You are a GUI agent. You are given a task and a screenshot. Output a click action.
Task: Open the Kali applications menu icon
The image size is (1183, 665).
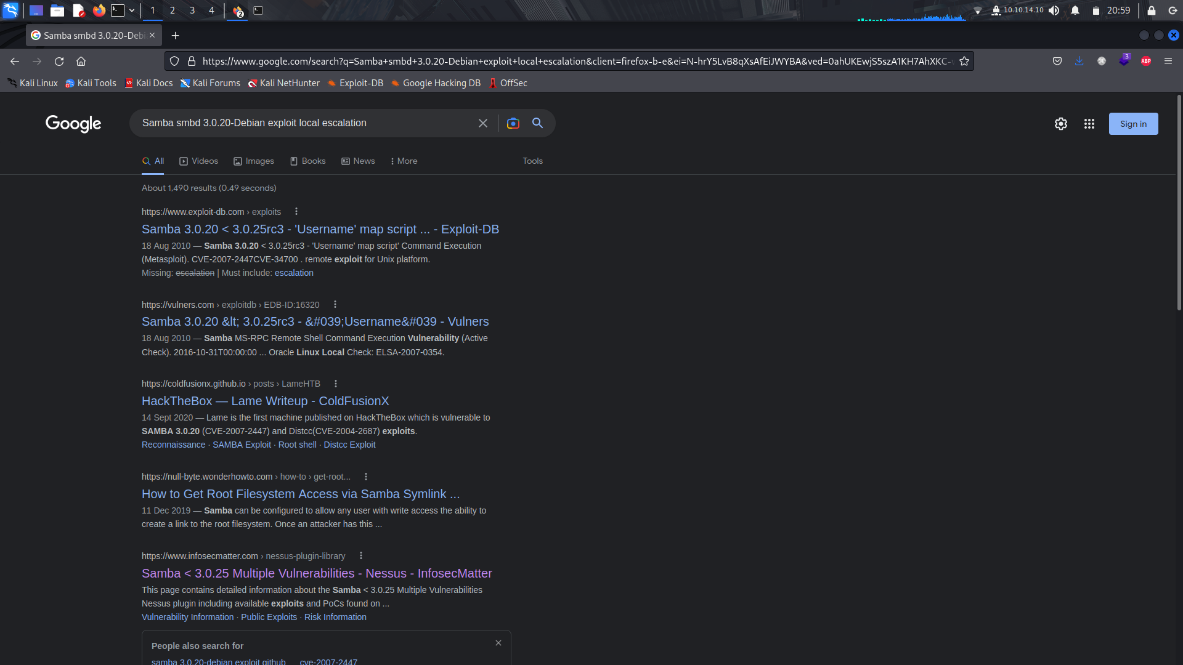coord(10,10)
